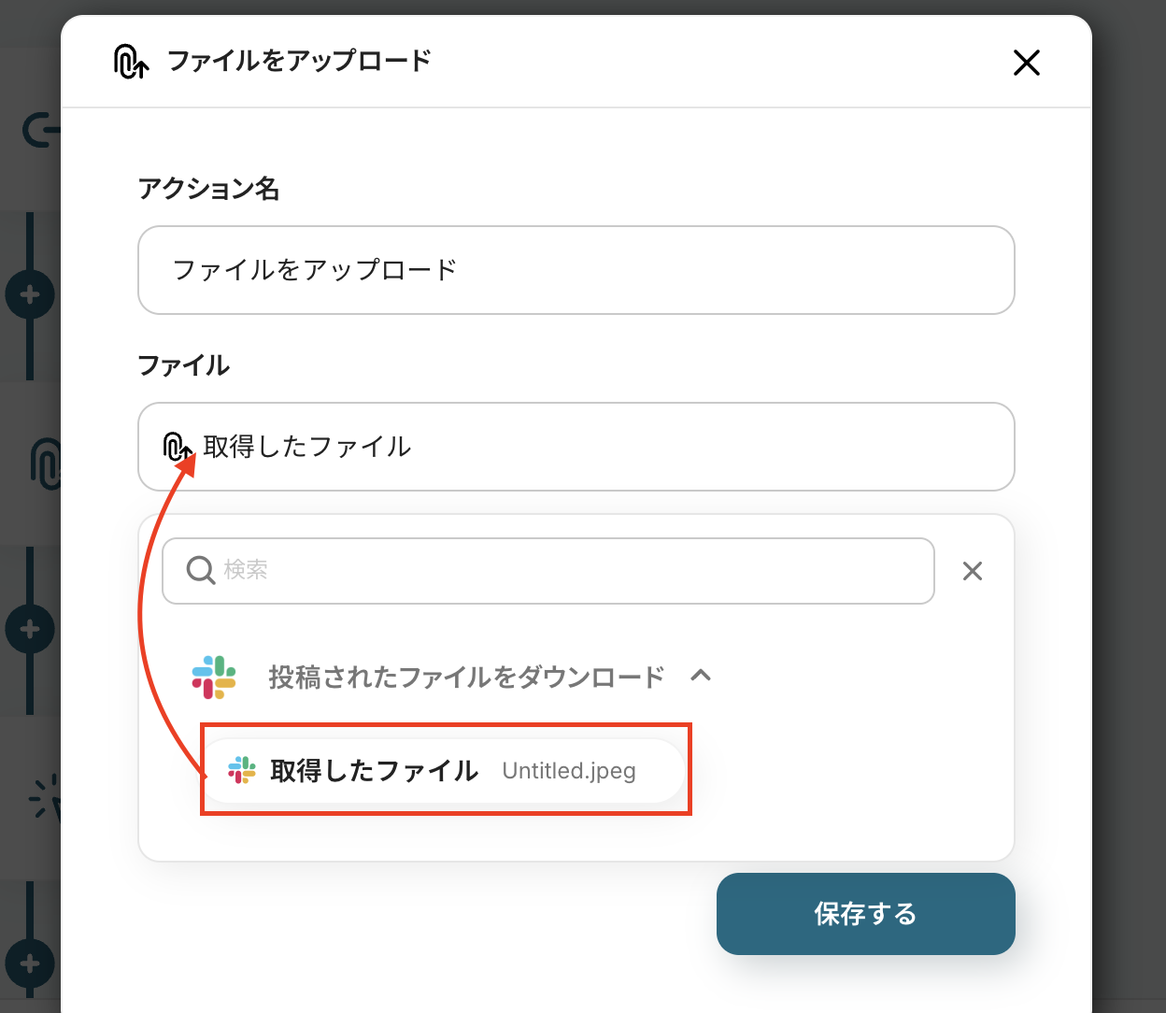Click the ファイルをアップロード dialog title text

[x=299, y=62]
